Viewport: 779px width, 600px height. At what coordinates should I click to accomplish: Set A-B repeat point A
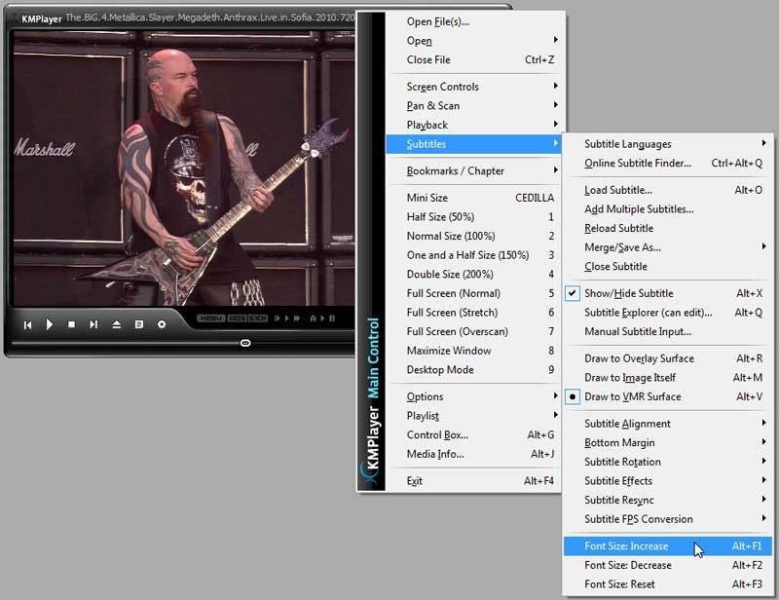click(x=313, y=319)
